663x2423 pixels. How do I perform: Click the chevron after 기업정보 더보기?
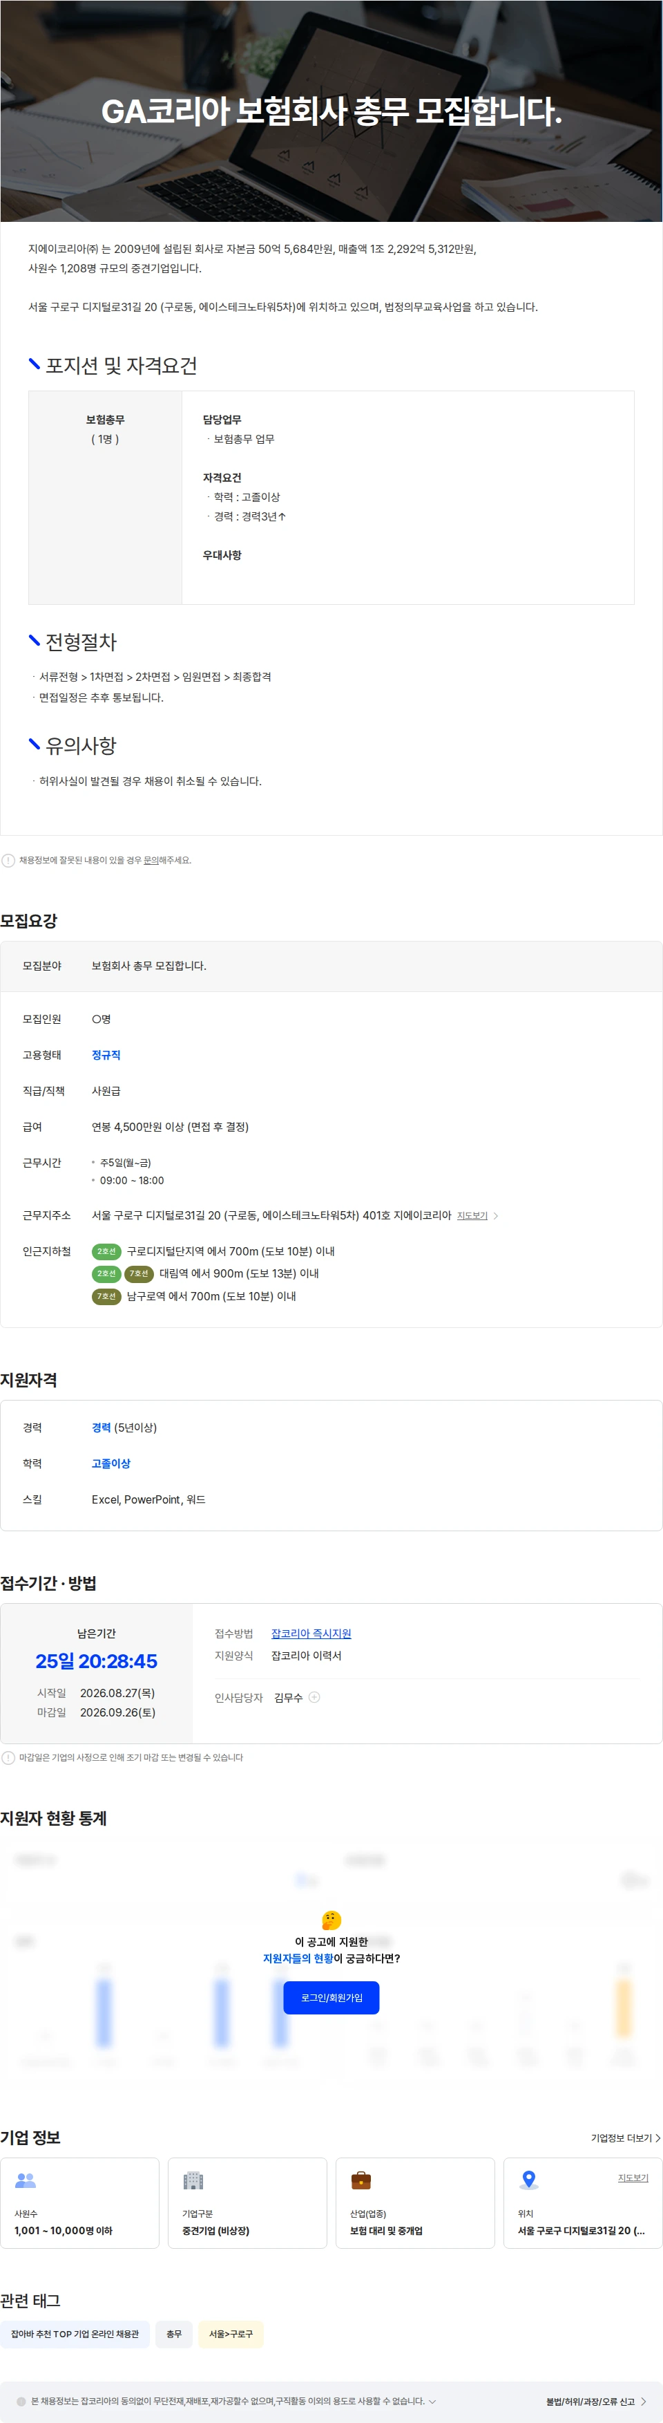coord(657,2138)
